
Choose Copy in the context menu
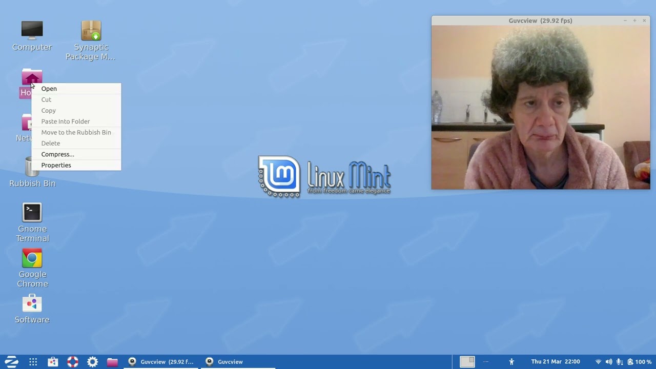pos(76,111)
